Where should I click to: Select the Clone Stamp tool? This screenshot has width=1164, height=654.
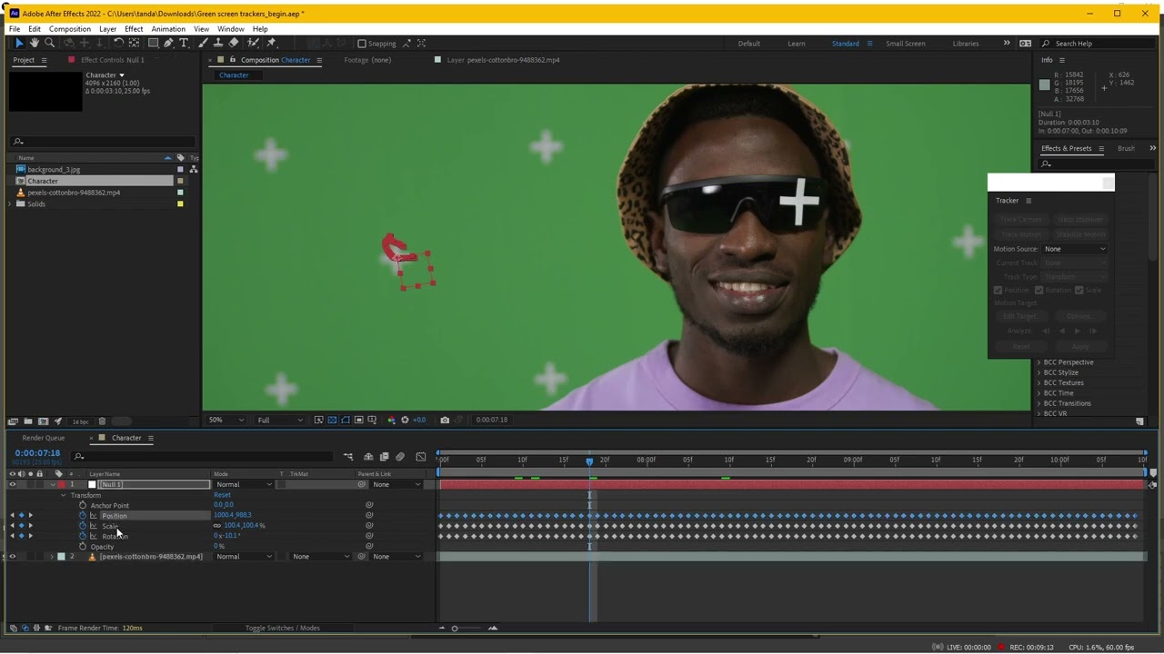click(x=218, y=43)
